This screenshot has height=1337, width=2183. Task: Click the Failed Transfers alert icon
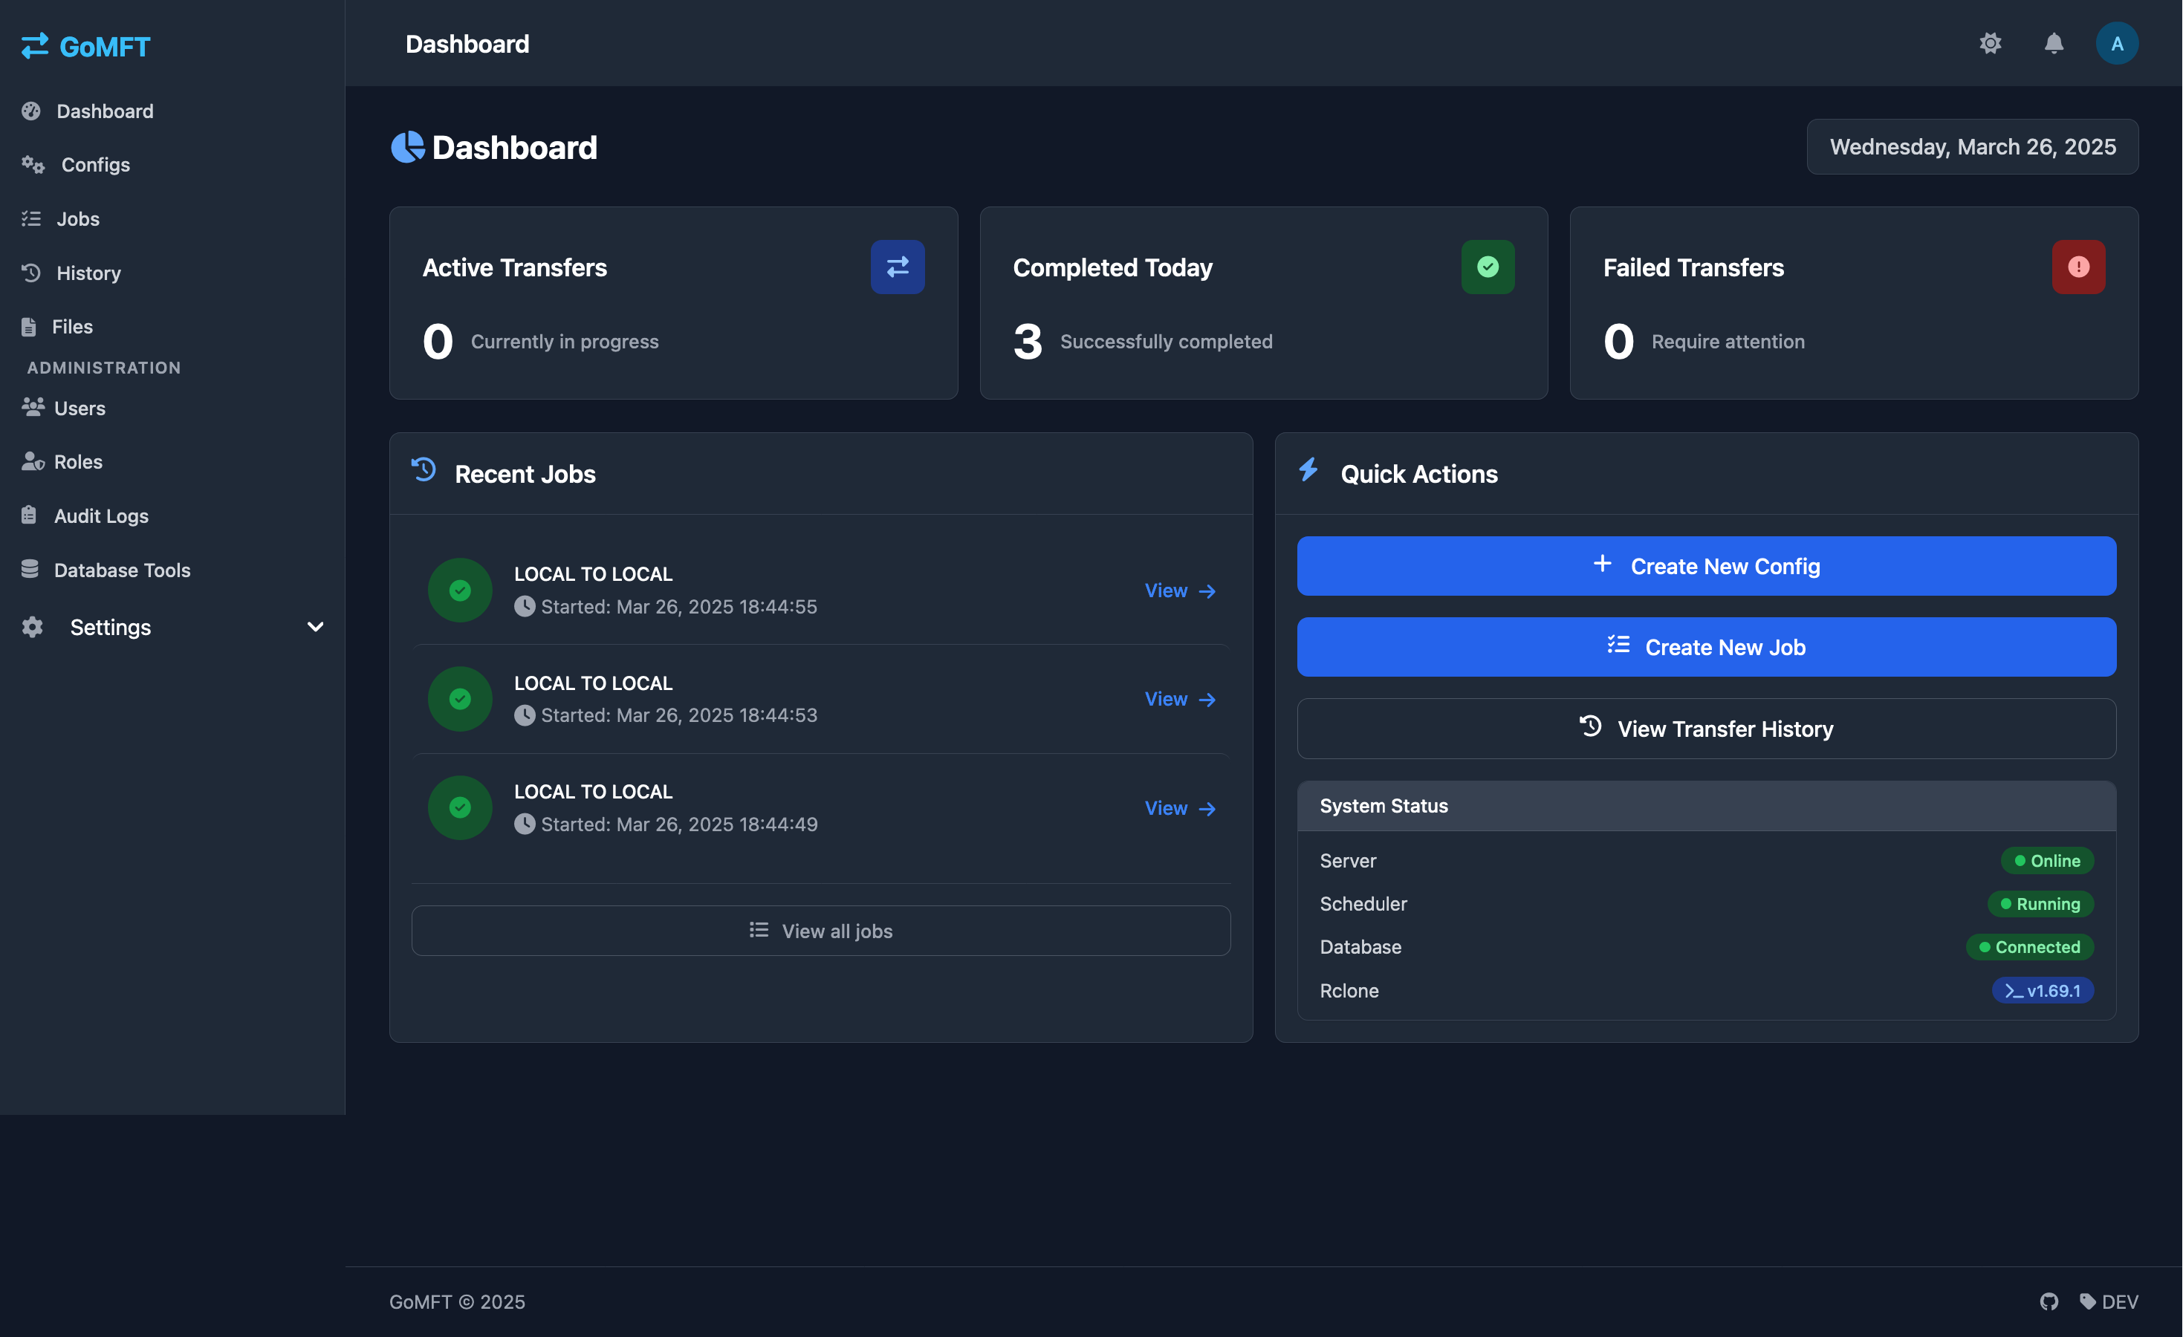coord(2077,267)
